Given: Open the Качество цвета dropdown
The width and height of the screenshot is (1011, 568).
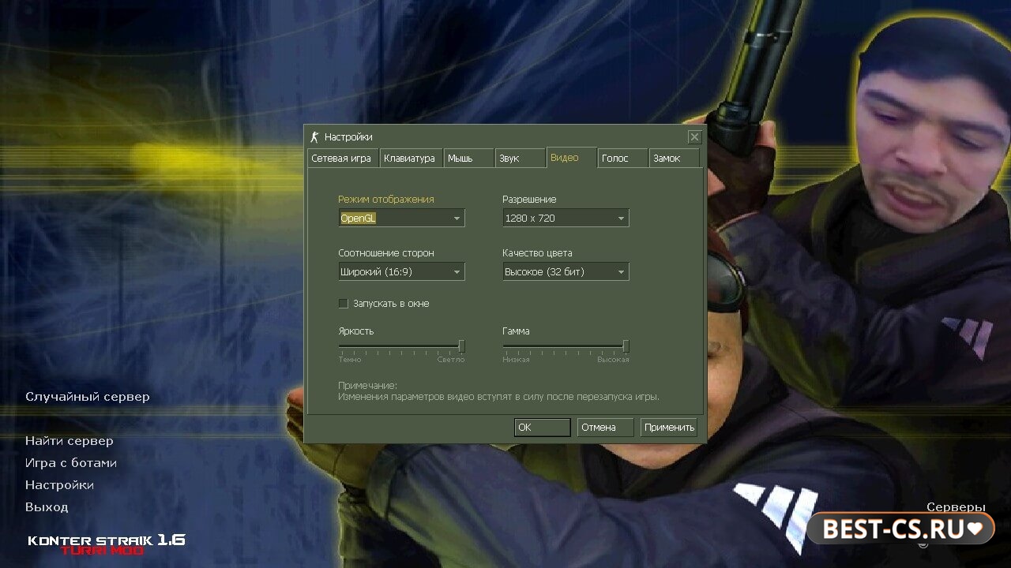Looking at the screenshot, I should click(x=566, y=271).
